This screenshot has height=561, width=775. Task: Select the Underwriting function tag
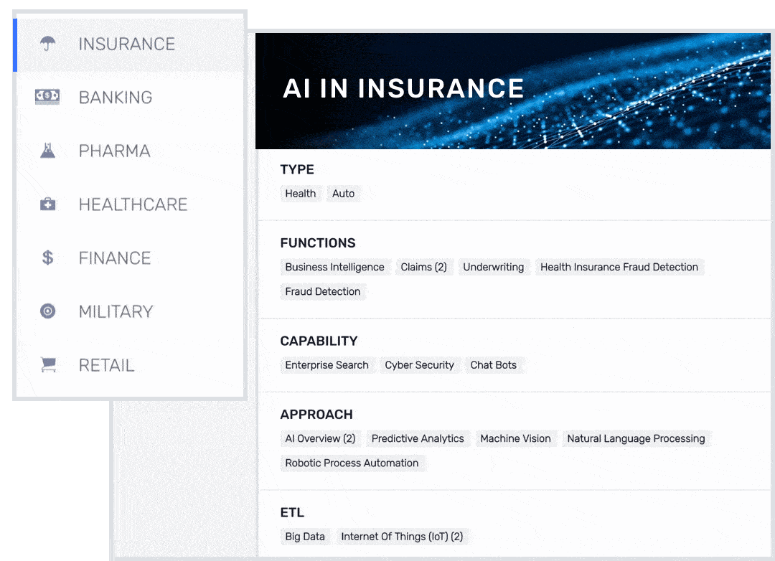click(x=493, y=267)
